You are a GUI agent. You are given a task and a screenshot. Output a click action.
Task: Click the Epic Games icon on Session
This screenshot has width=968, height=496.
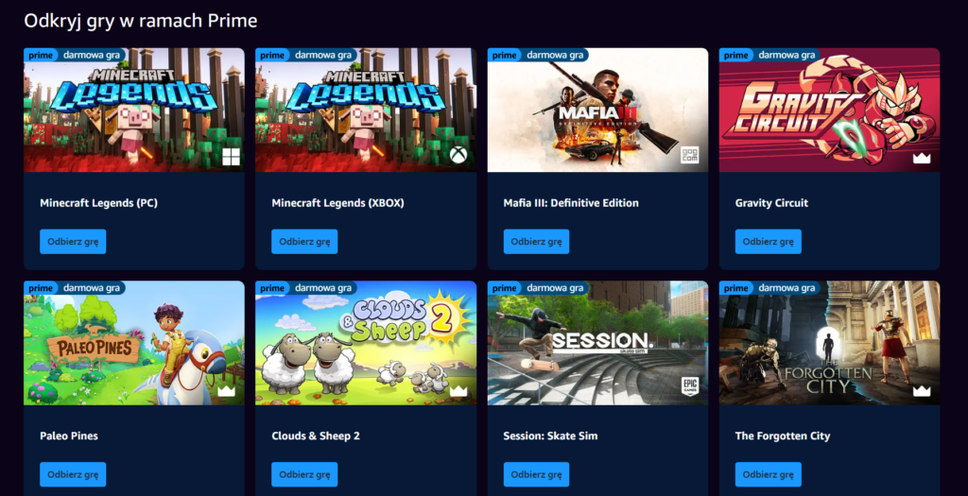[x=689, y=386]
